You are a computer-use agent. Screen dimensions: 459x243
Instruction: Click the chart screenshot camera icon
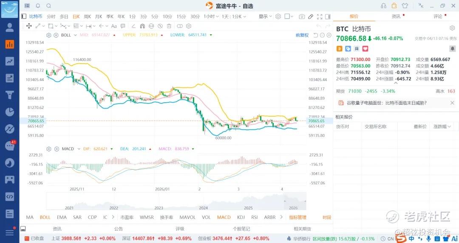[x=302, y=17]
